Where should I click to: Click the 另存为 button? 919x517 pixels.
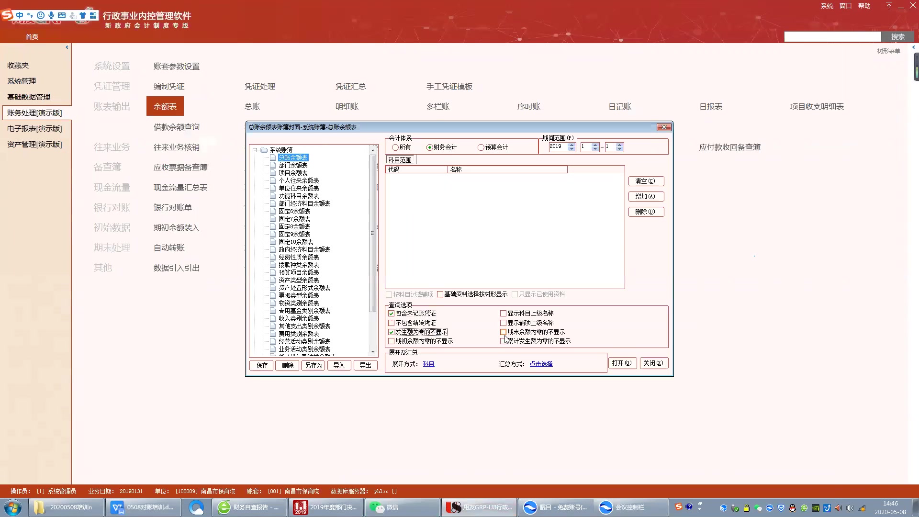point(314,366)
